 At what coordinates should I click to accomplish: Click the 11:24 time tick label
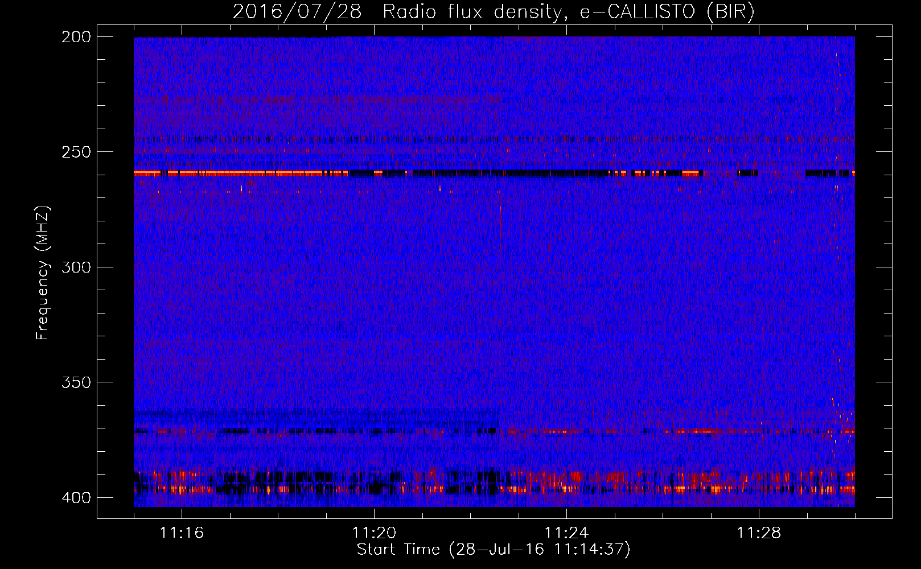click(566, 533)
